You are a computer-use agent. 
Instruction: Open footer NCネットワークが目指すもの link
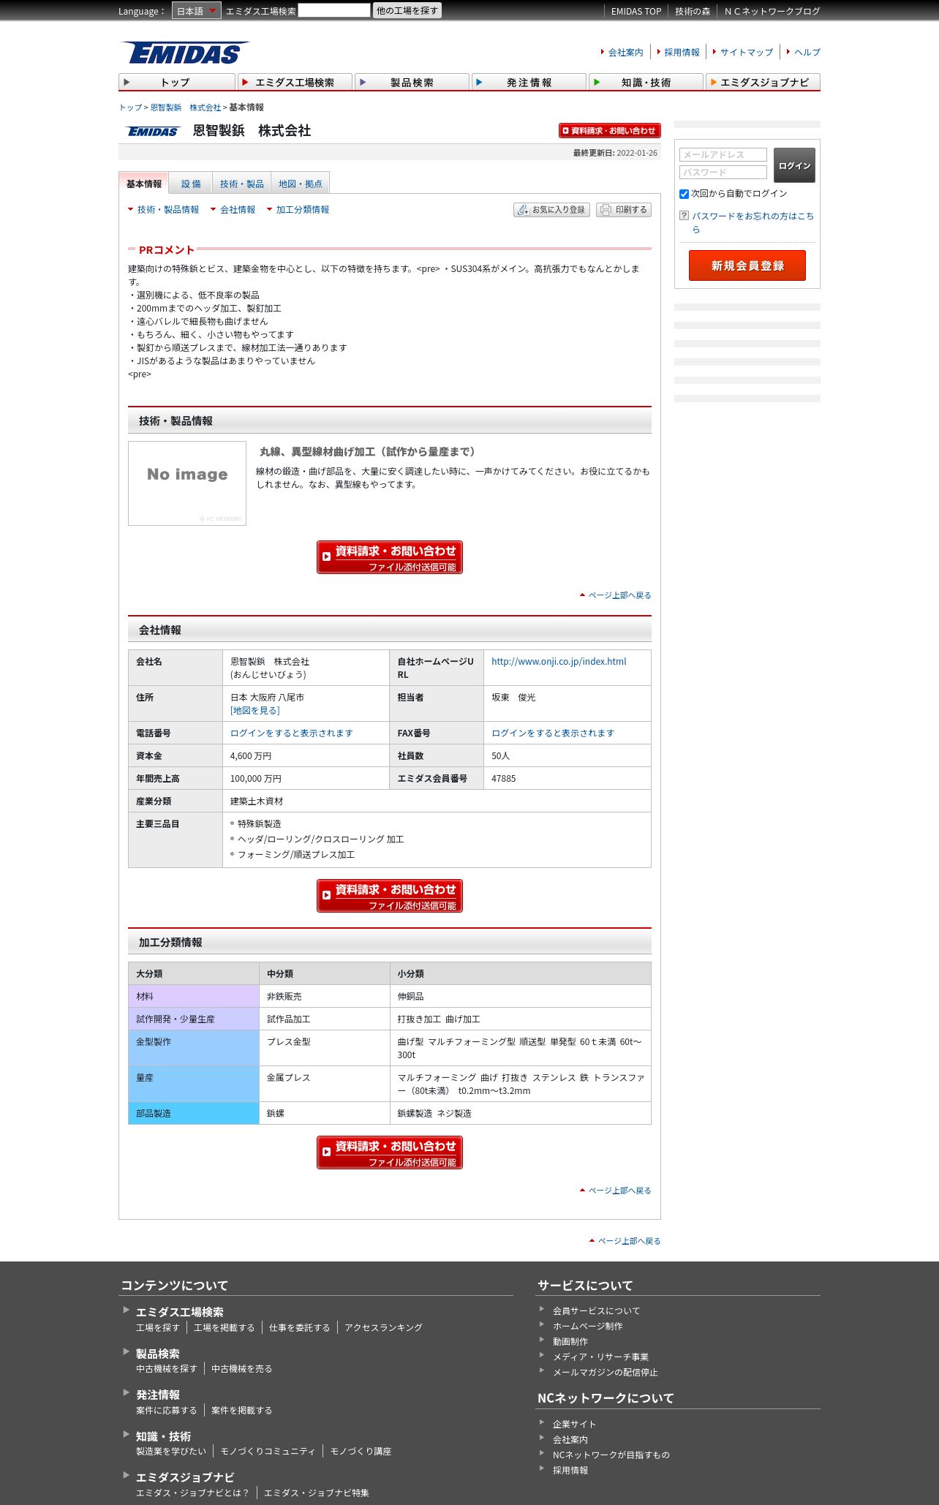pyautogui.click(x=611, y=1455)
